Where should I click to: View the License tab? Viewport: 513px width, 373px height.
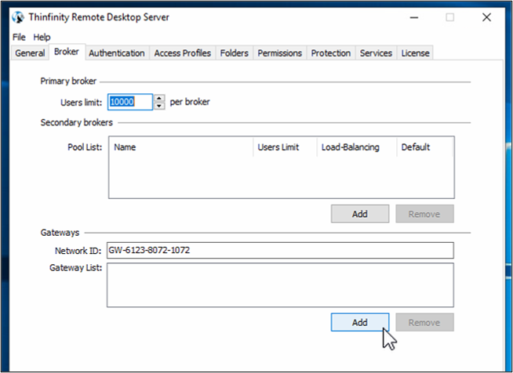click(x=415, y=53)
